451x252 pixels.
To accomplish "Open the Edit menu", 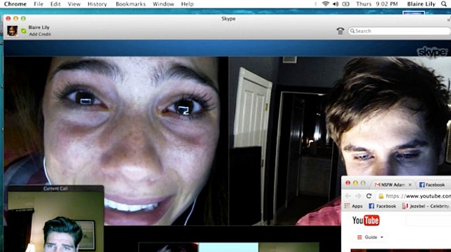I will [x=55, y=4].
